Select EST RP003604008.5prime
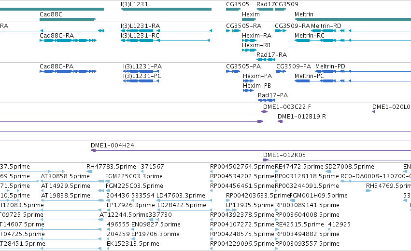Viewport: 411px width, 251px height. [x=277, y=220]
